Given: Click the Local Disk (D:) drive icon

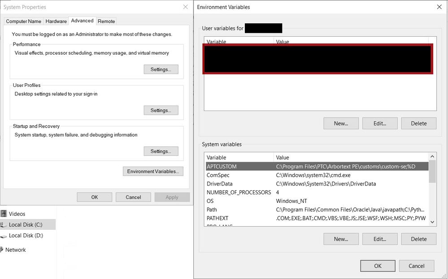Looking at the screenshot, I should point(4,236).
